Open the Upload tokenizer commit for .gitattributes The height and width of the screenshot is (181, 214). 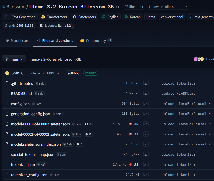pos(178,84)
